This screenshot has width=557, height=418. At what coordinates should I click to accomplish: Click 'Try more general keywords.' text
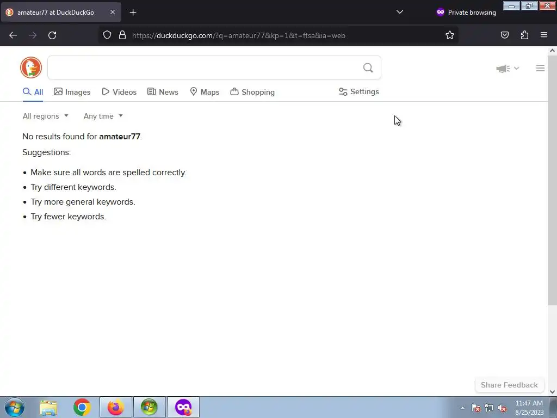click(x=83, y=202)
